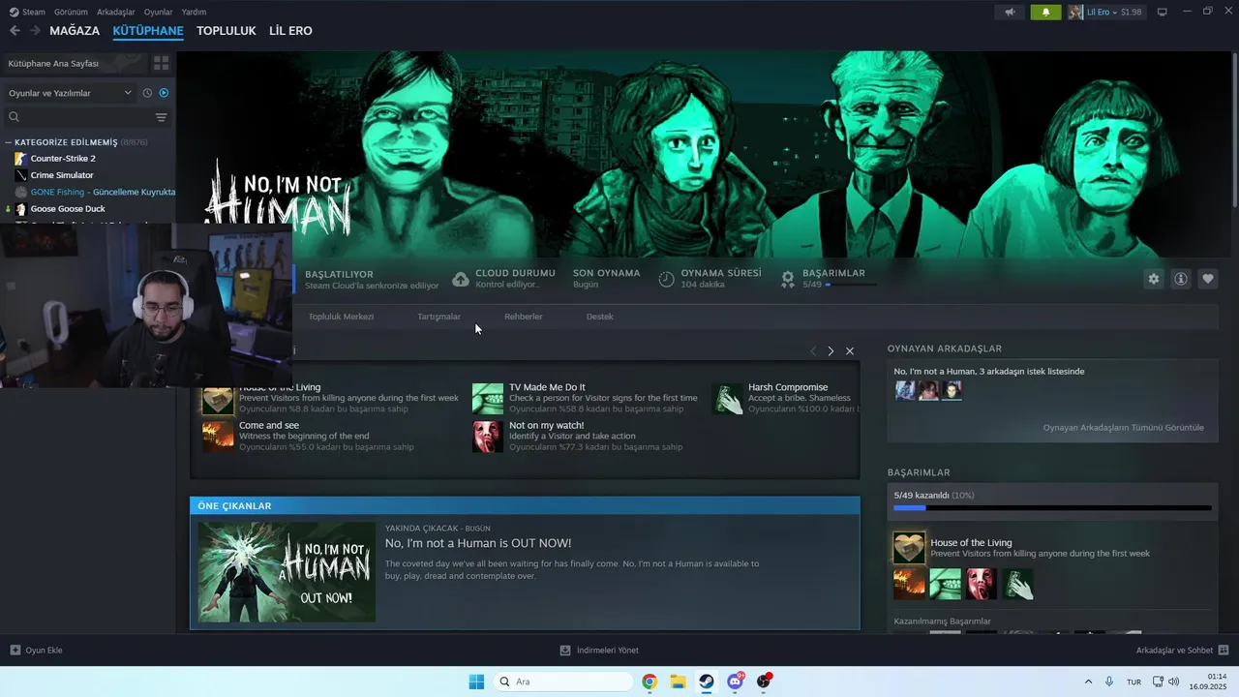Click Come and see achievement icon

(x=218, y=436)
